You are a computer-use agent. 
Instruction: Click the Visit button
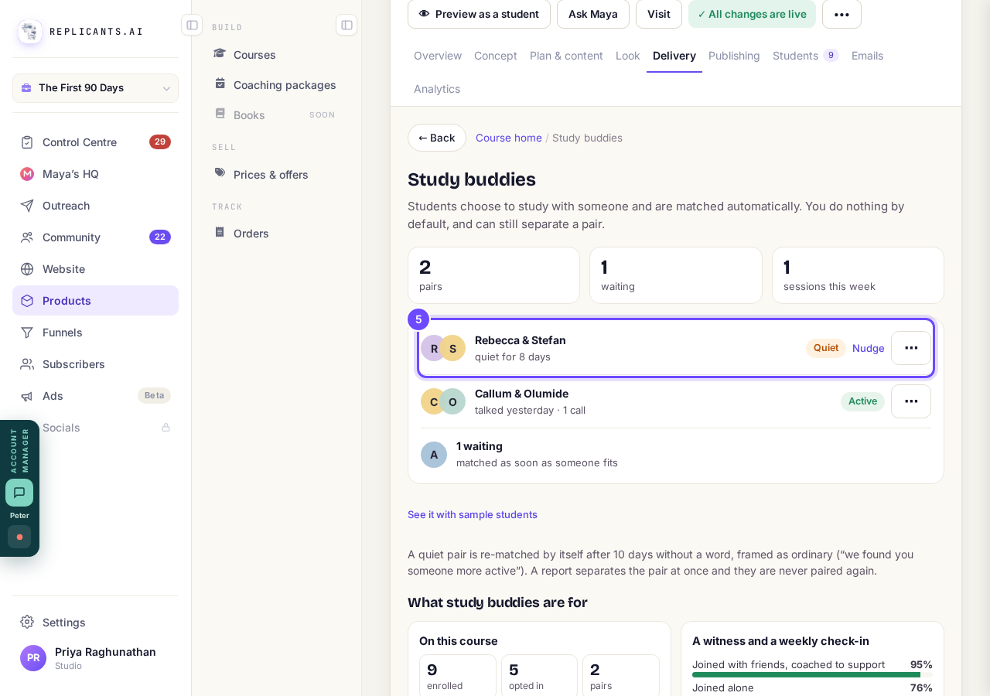659,14
